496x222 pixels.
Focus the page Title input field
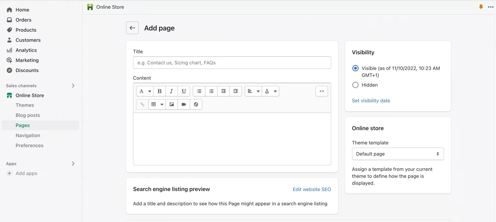232,63
